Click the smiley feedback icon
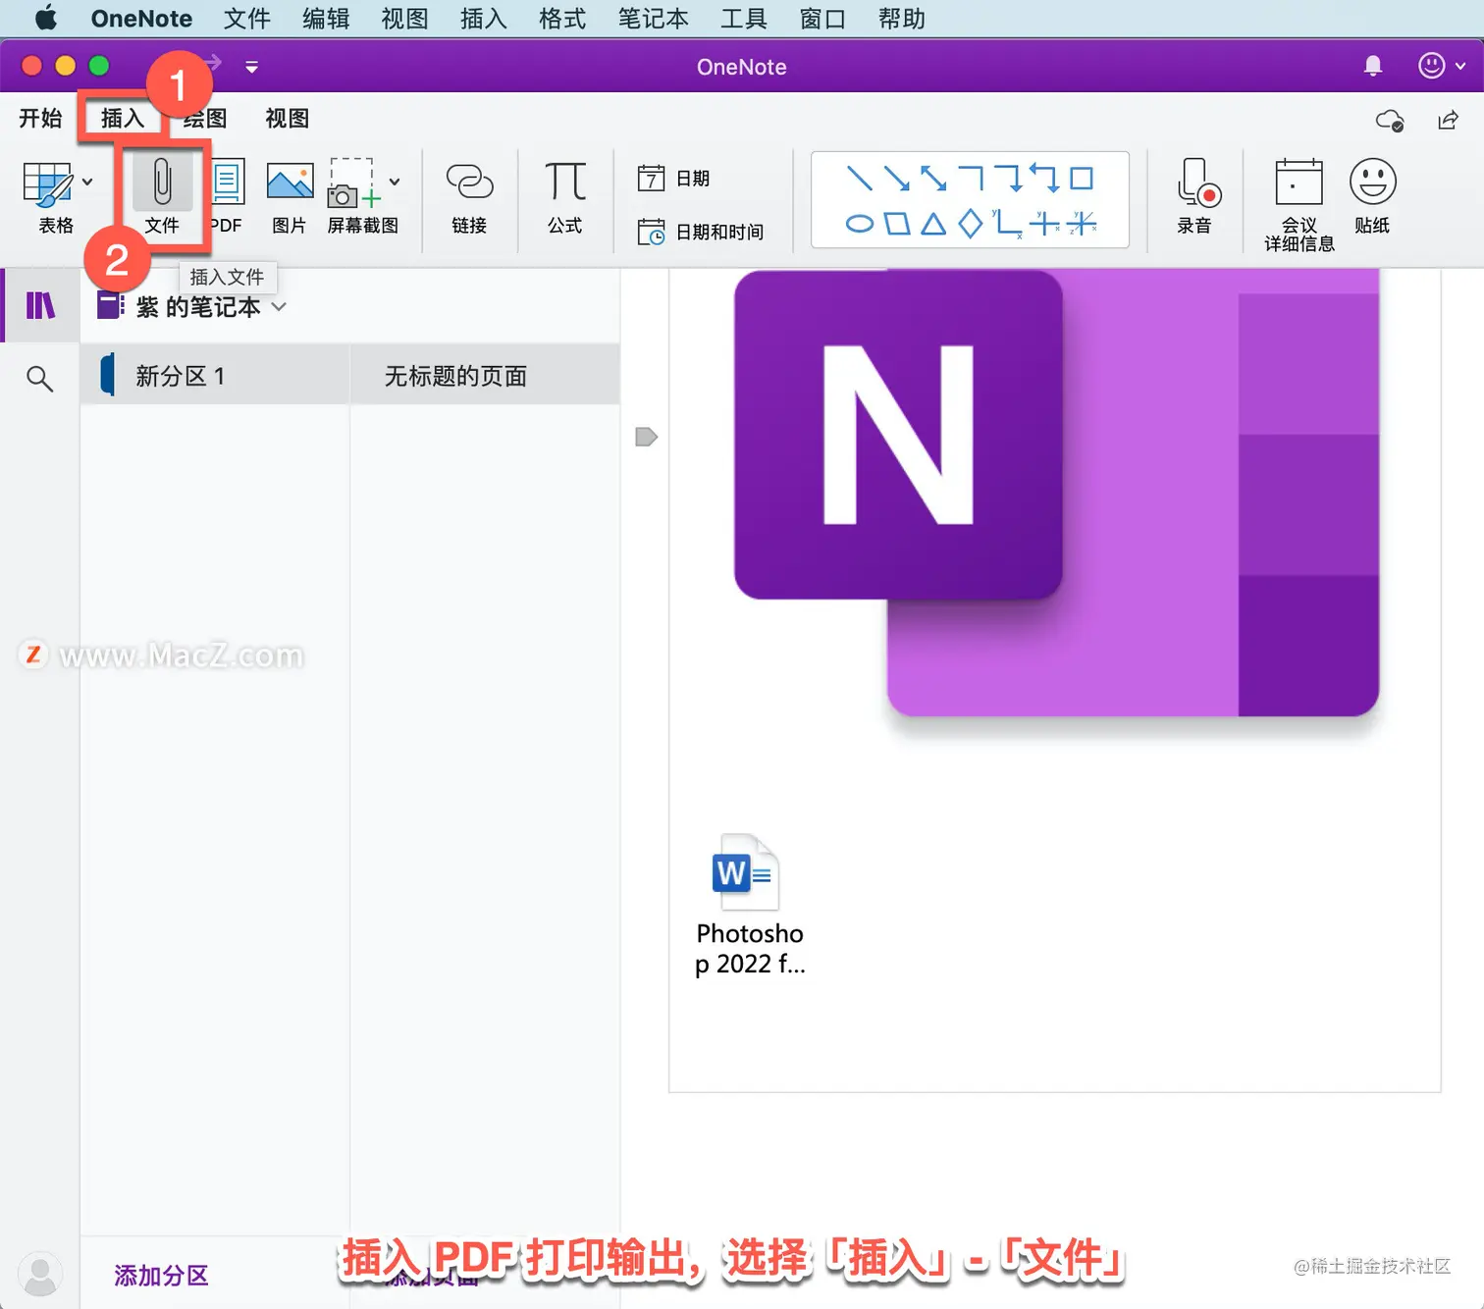This screenshot has height=1309, width=1484. coord(1432,66)
